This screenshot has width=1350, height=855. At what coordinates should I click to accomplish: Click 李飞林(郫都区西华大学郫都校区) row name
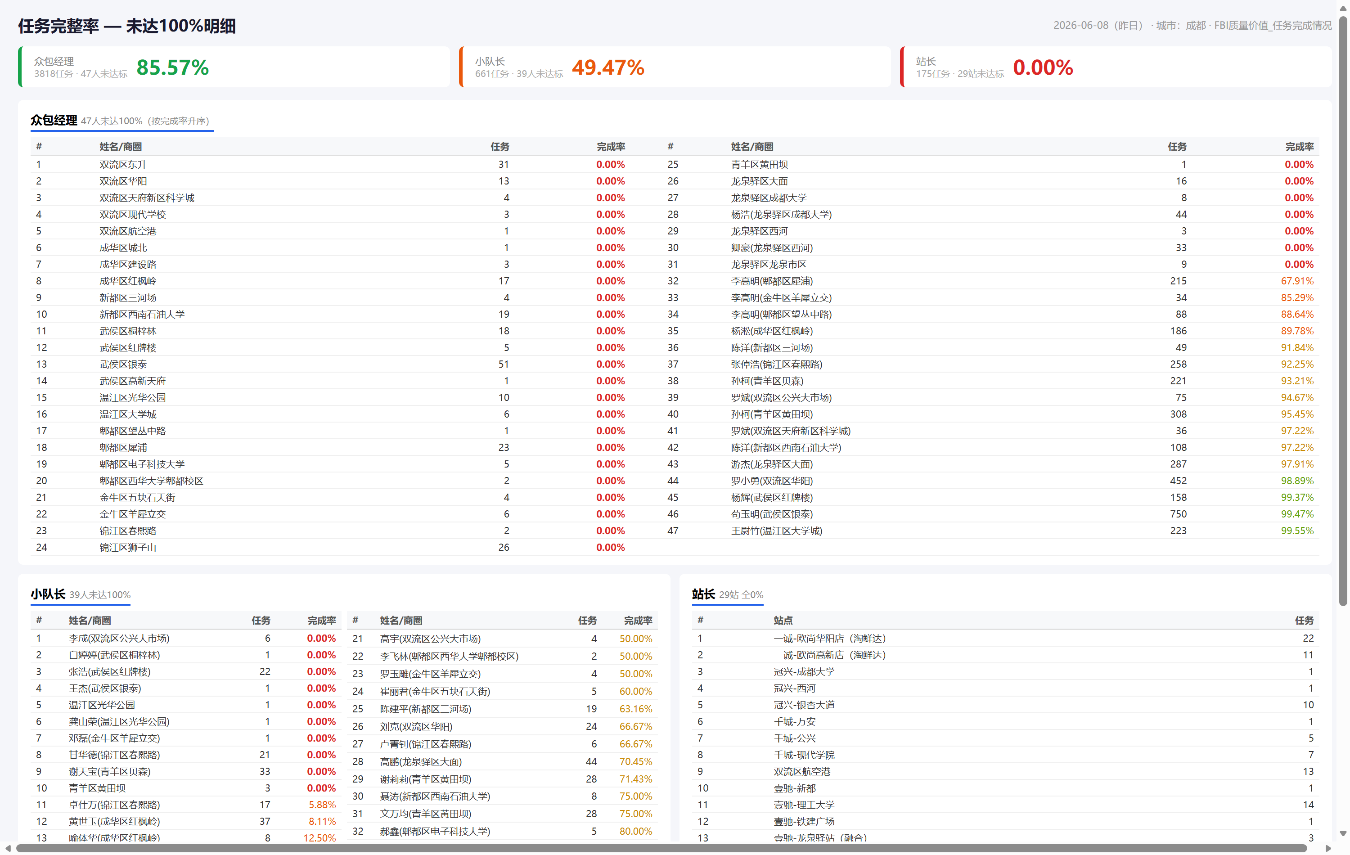pos(449,656)
